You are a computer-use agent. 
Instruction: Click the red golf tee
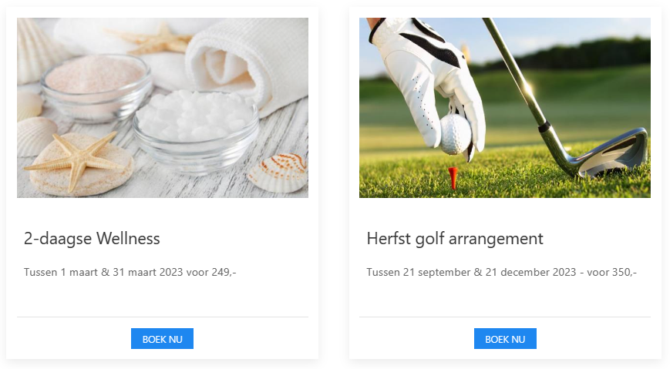(454, 176)
